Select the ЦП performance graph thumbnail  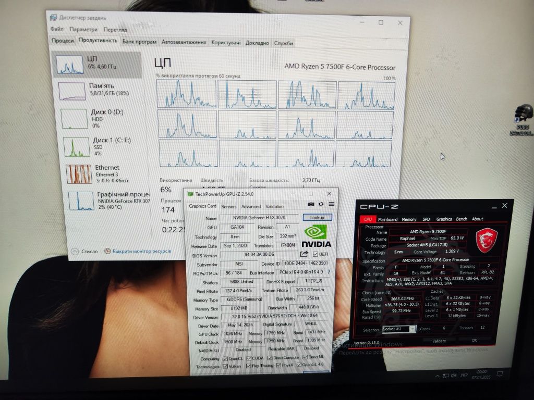click(x=70, y=65)
